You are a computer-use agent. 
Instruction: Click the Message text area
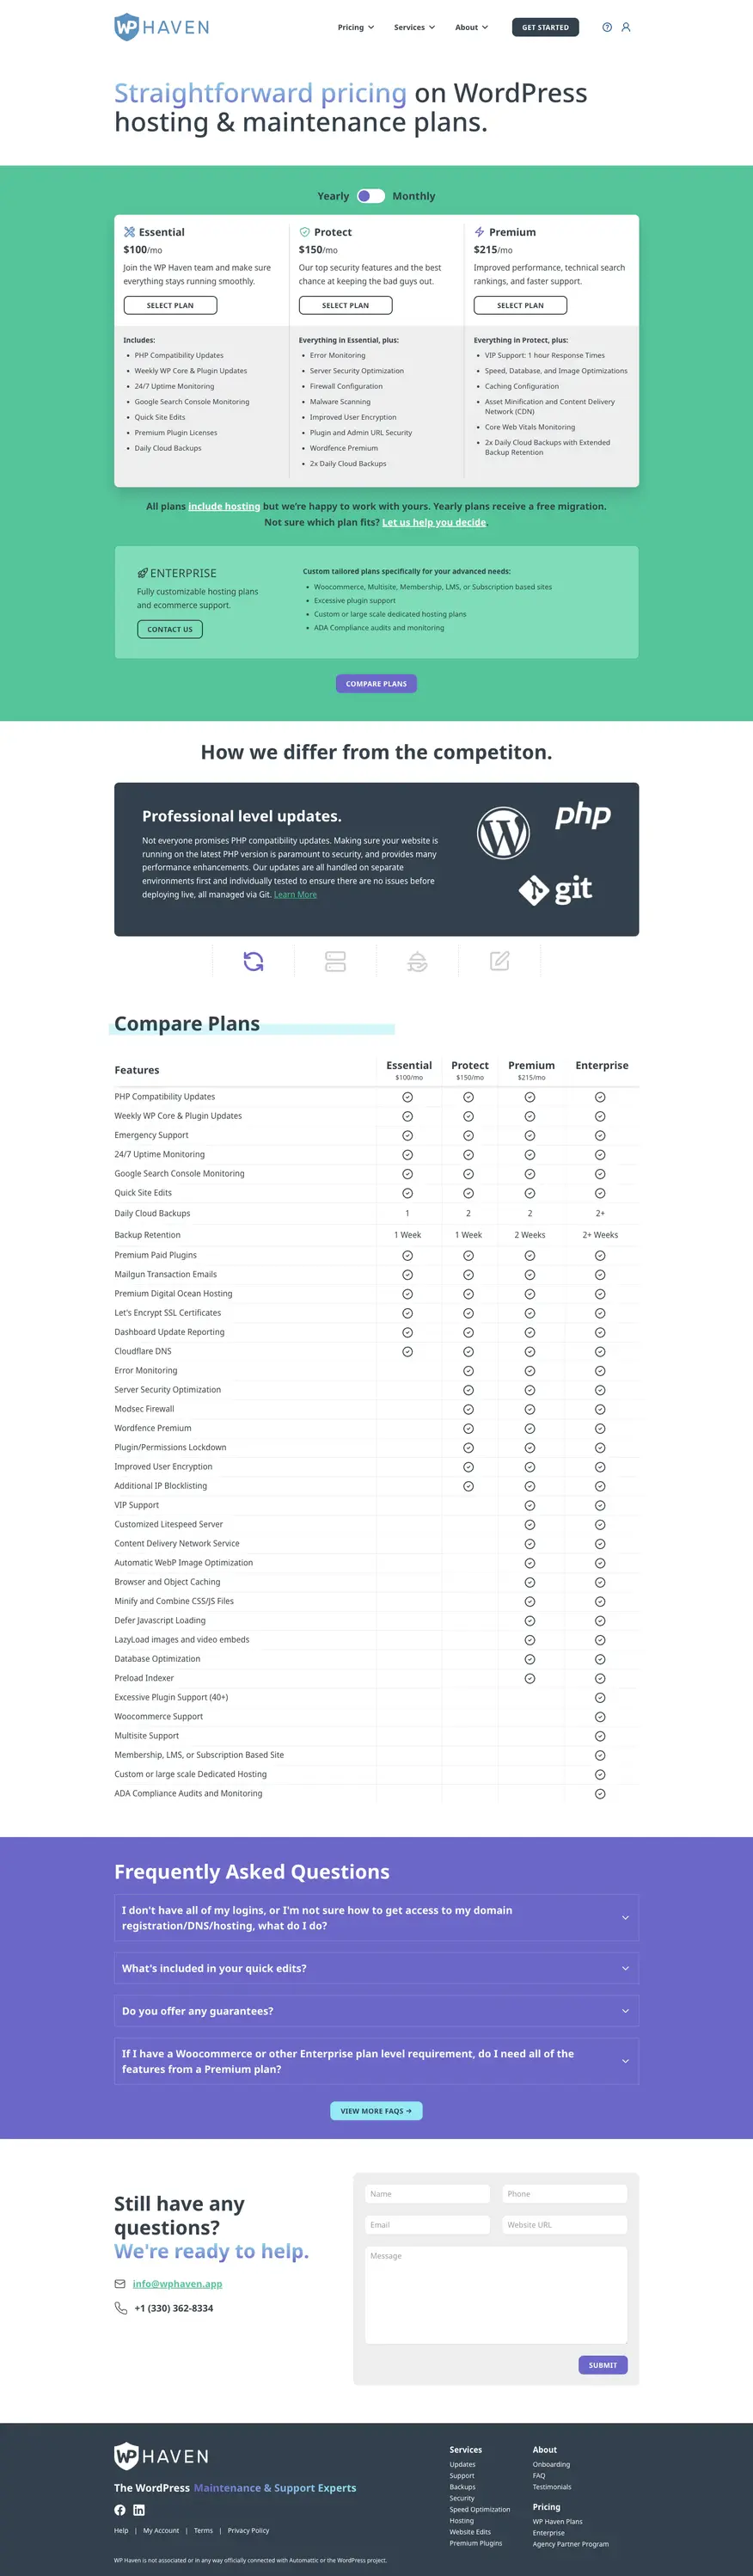coord(496,2295)
